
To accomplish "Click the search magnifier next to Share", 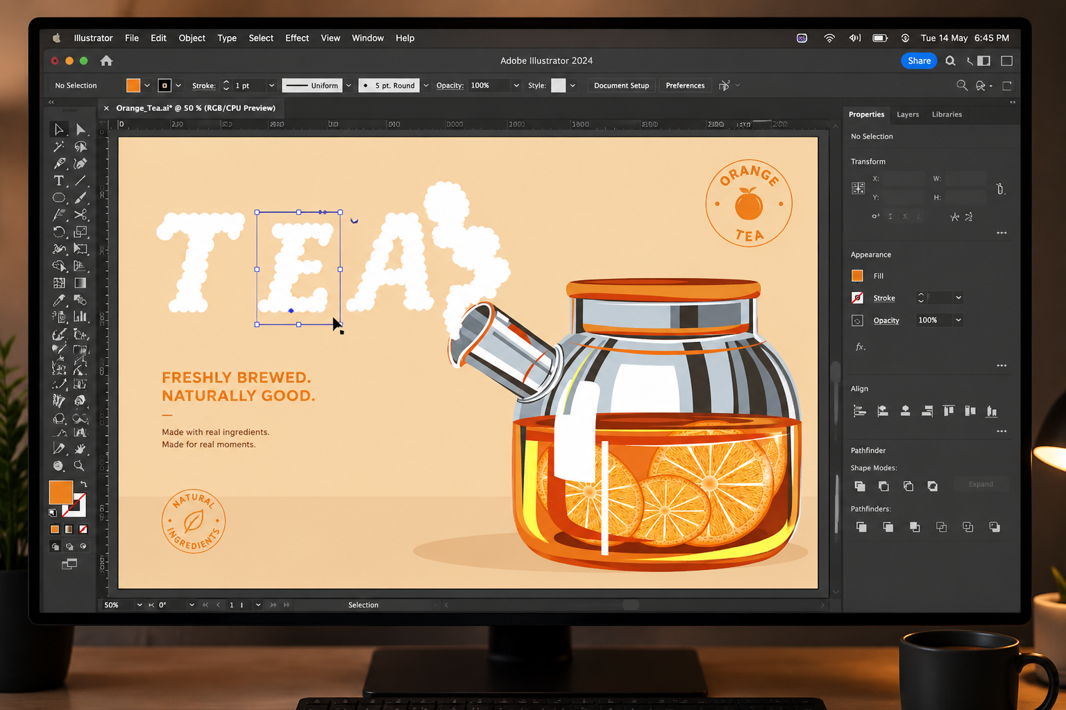I will (x=950, y=61).
